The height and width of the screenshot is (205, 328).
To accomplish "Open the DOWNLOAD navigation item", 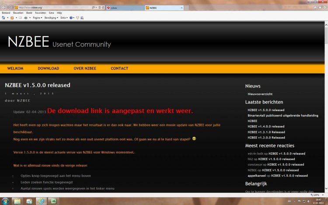I will (48, 68).
